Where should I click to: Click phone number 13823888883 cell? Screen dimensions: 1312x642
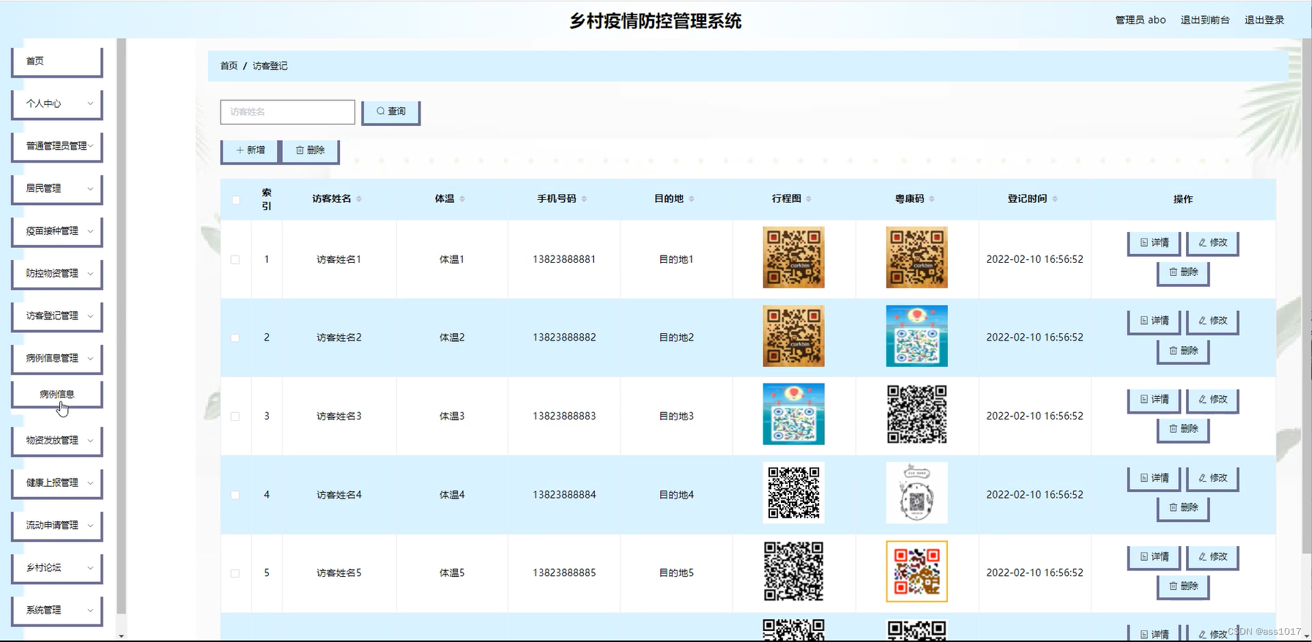pos(564,416)
